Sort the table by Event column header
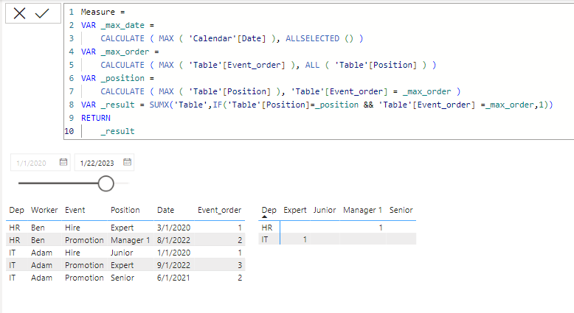The width and height of the screenshot is (574, 313). click(x=75, y=210)
